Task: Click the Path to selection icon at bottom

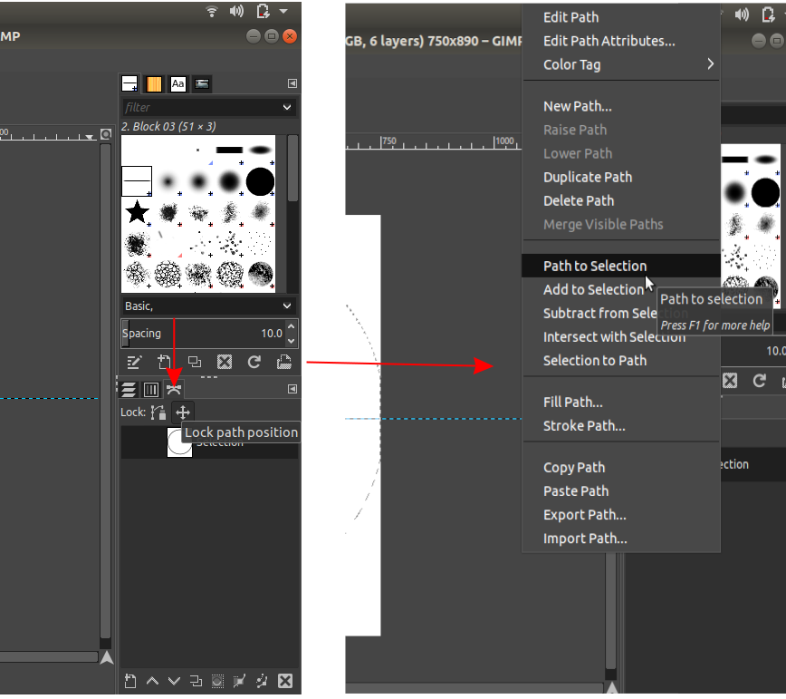Action: click(x=217, y=681)
